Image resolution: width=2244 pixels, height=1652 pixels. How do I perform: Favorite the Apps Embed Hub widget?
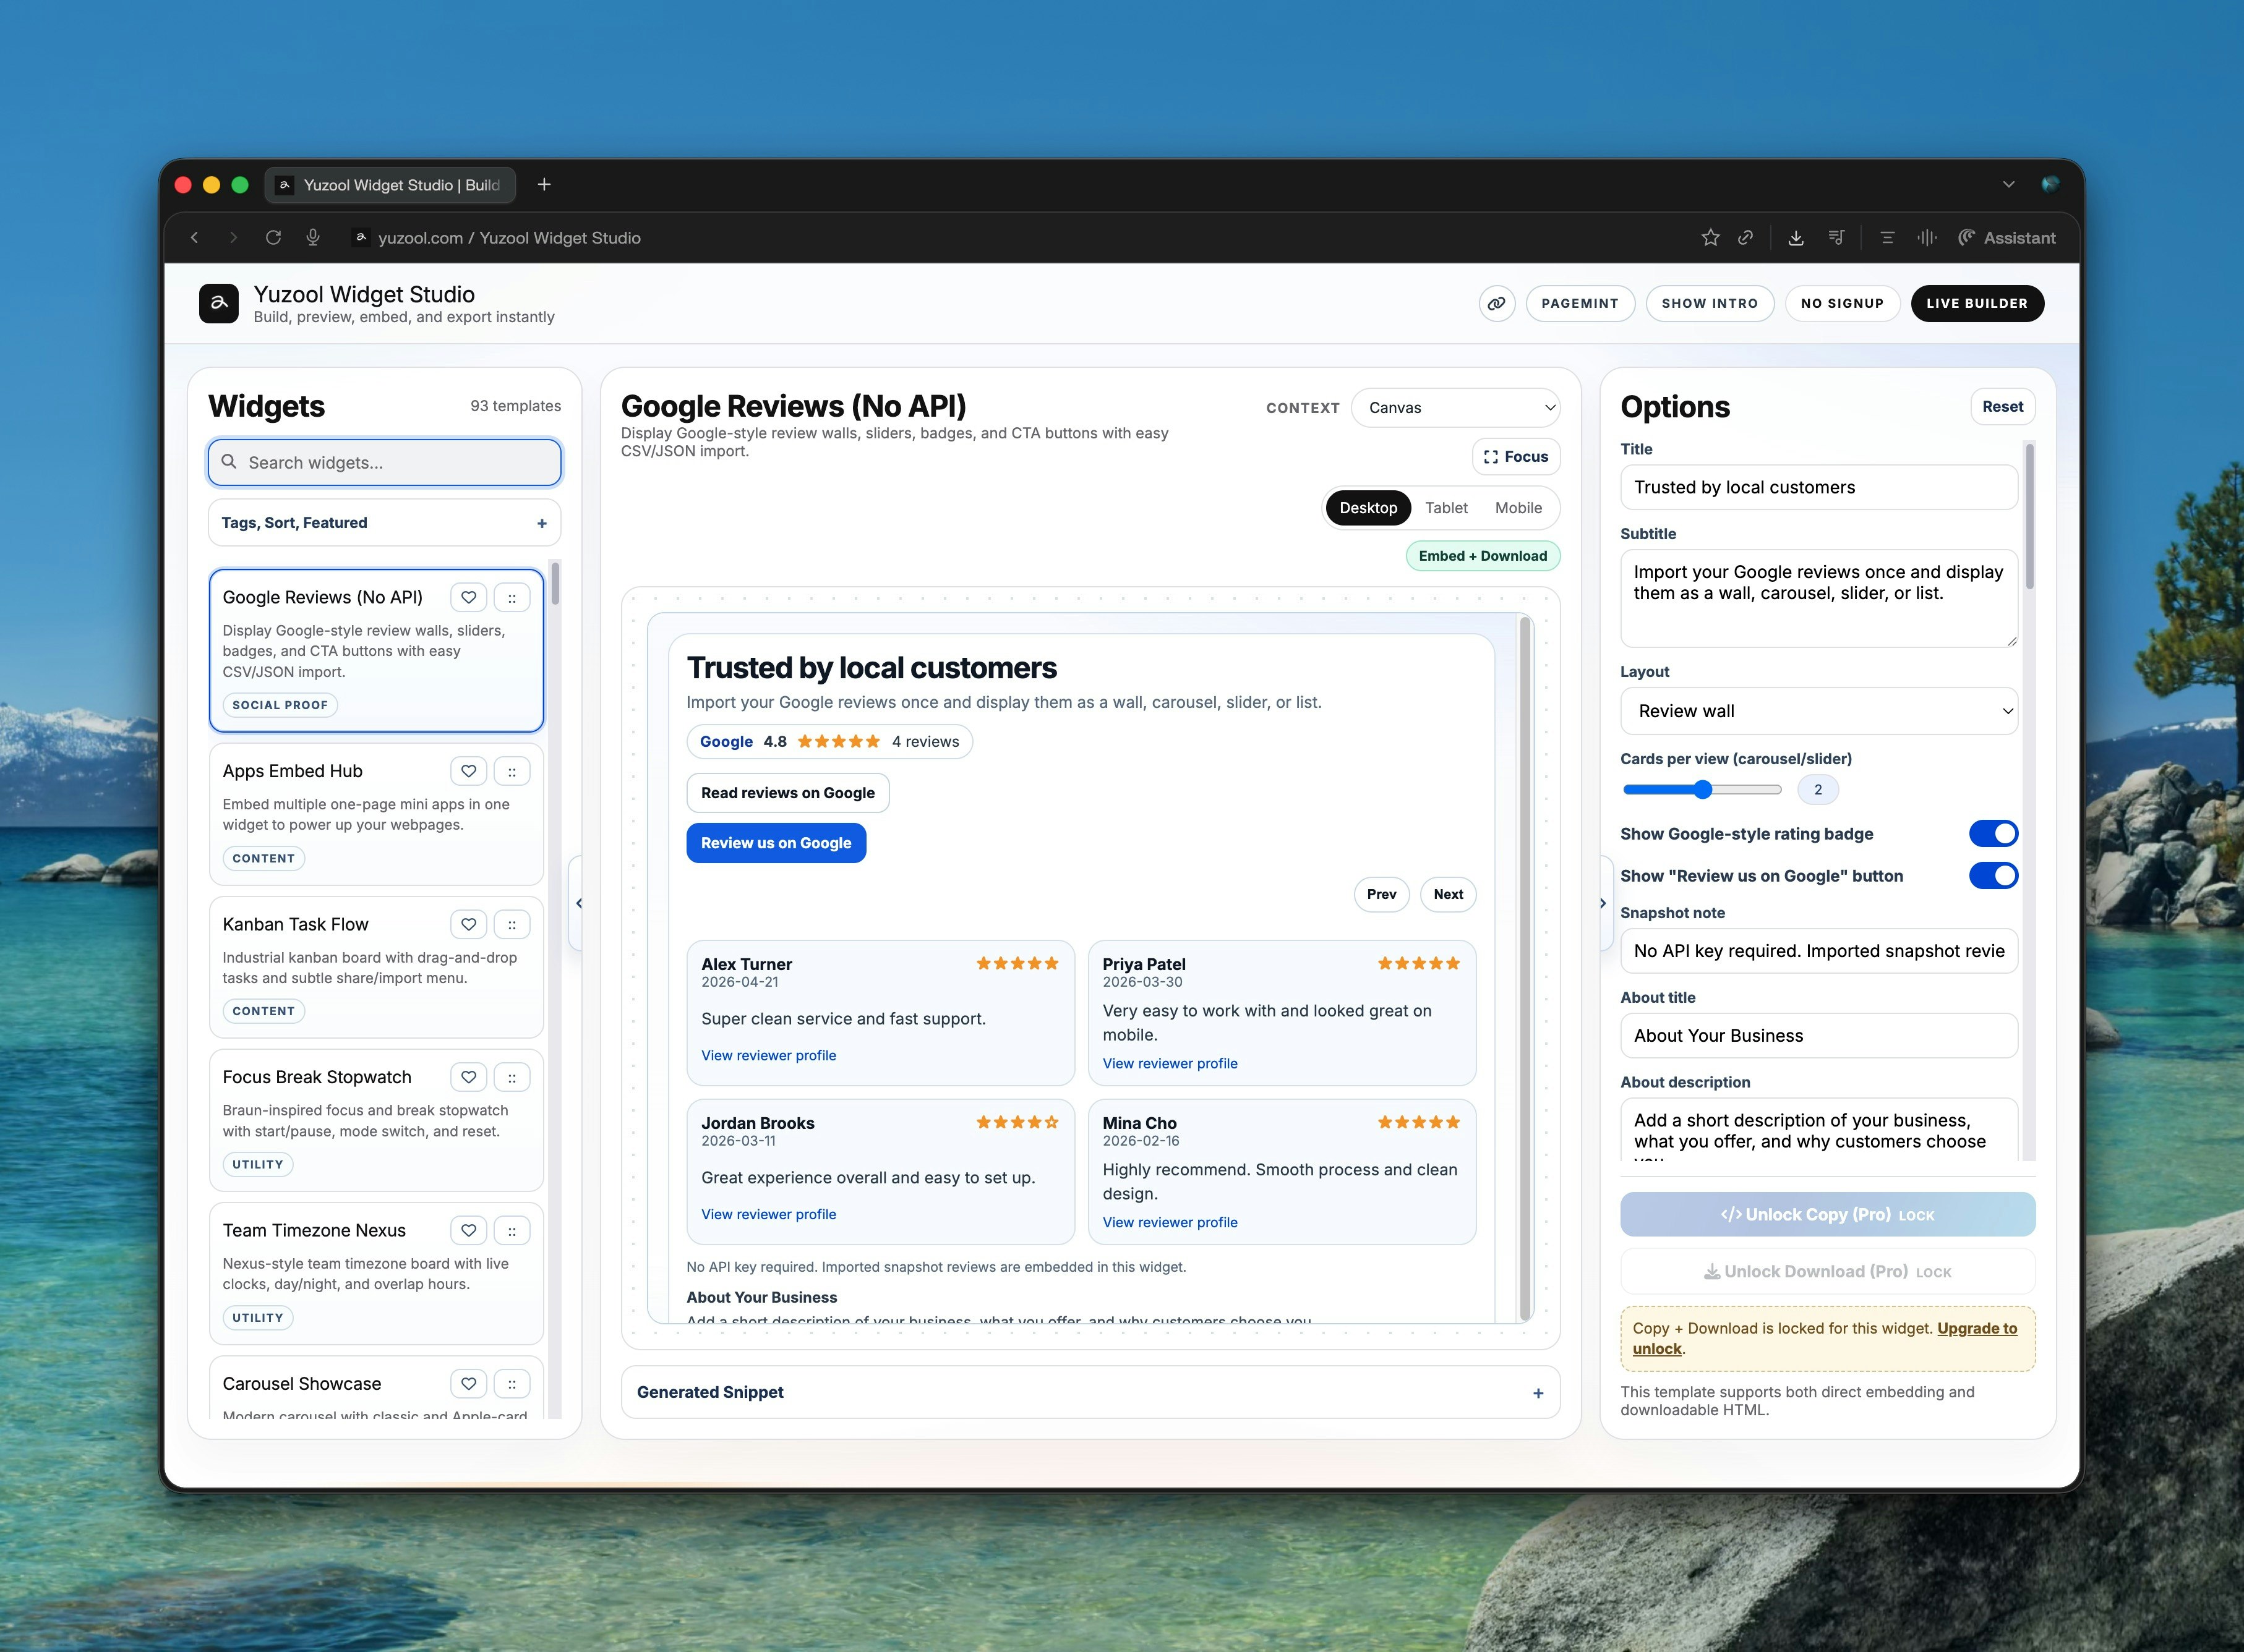click(x=468, y=771)
